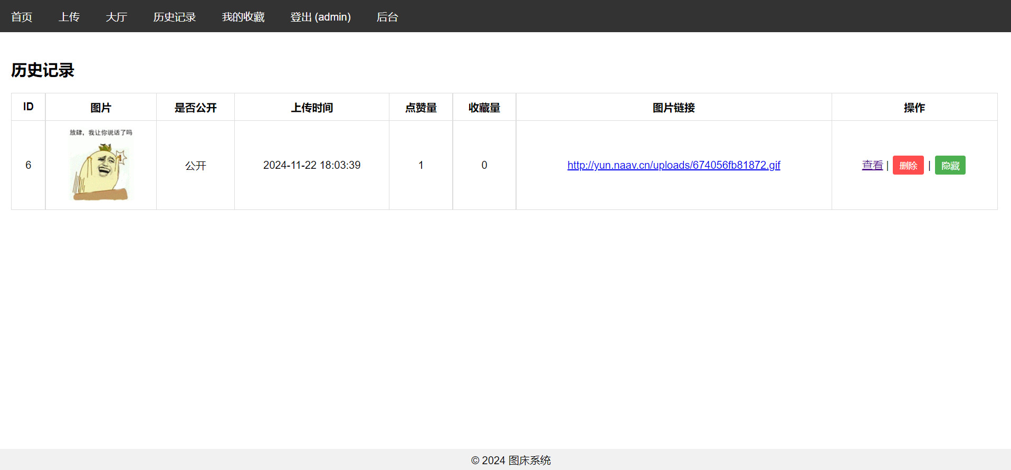The width and height of the screenshot is (1011, 470).
Task: Go to the 首页 home page
Action: [x=22, y=17]
